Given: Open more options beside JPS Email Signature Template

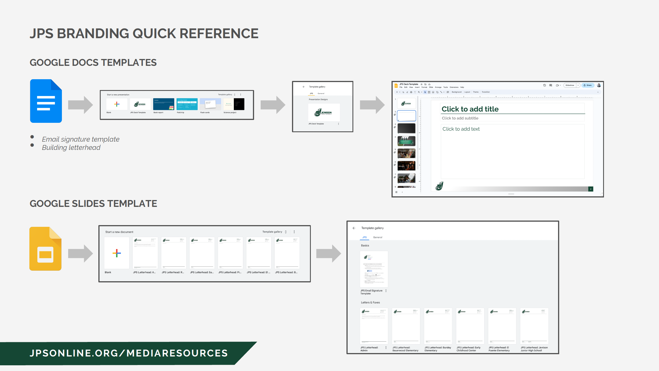Looking at the screenshot, I should tap(386, 291).
